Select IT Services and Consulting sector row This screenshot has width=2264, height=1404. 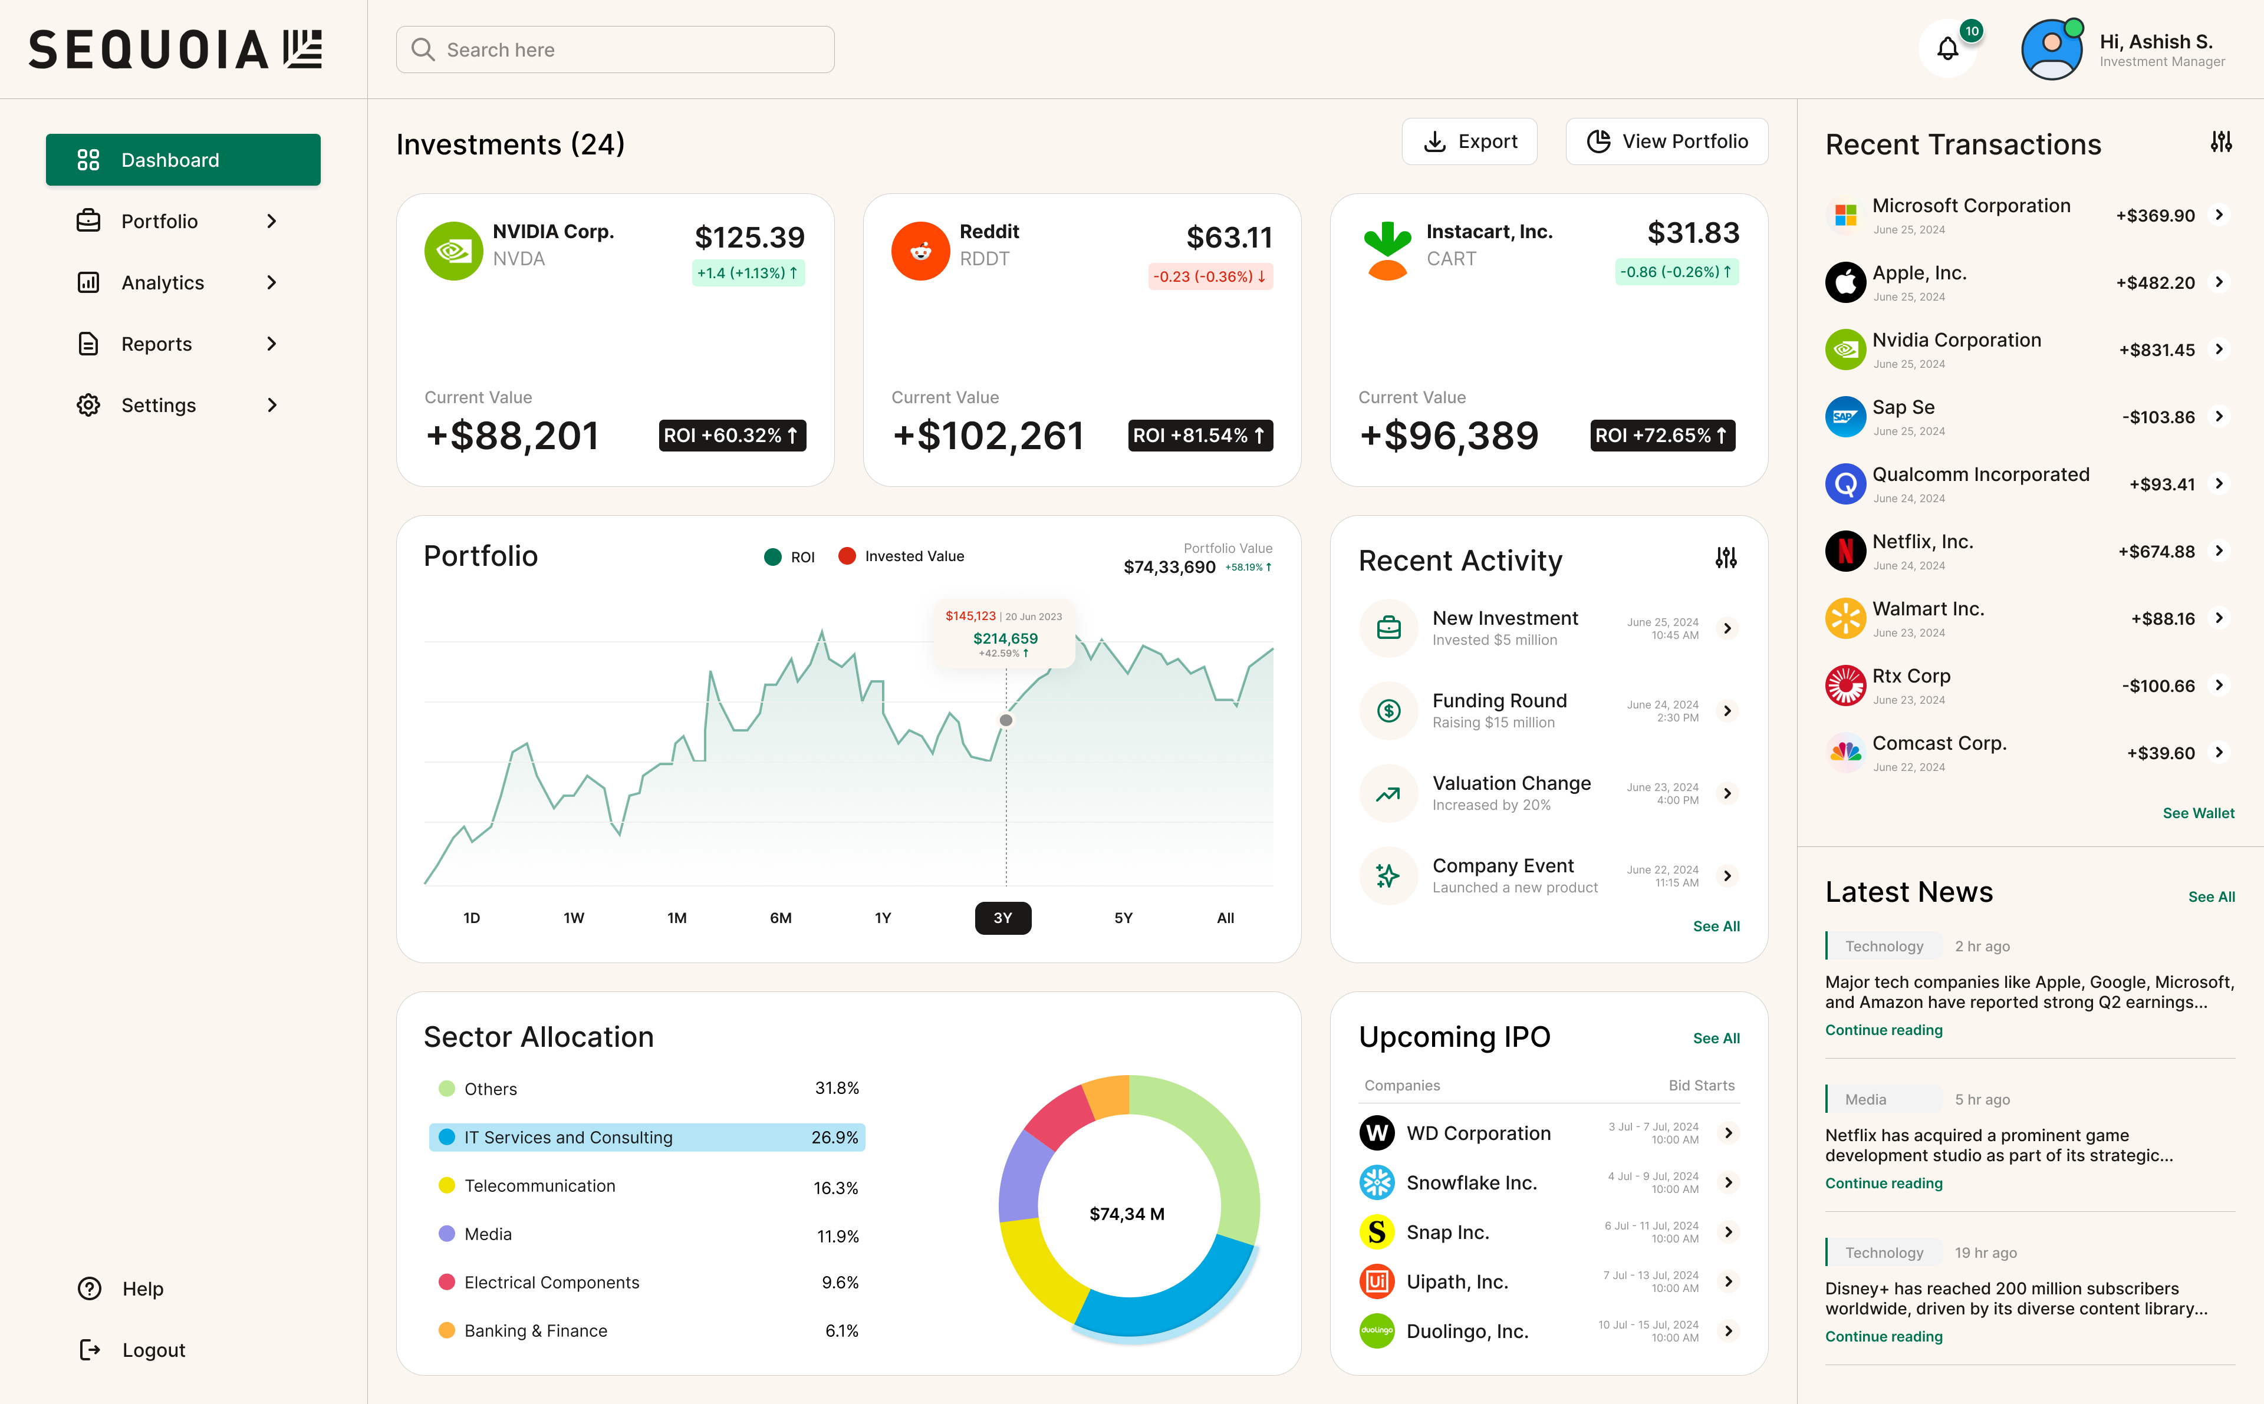pyautogui.click(x=647, y=1136)
